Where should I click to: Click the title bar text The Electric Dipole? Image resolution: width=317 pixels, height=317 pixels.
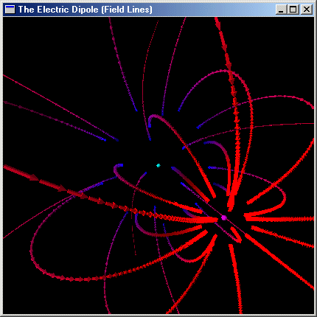pos(58,10)
